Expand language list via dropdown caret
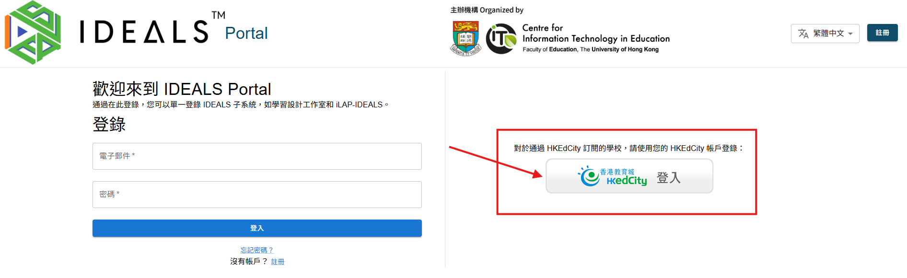Screen dimensions: 907x278 point(850,34)
